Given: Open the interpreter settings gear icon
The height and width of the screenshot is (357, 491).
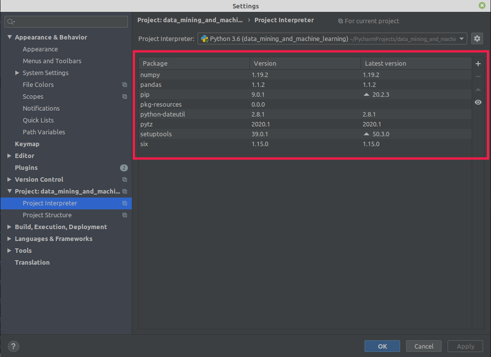Looking at the screenshot, I should tap(477, 38).
